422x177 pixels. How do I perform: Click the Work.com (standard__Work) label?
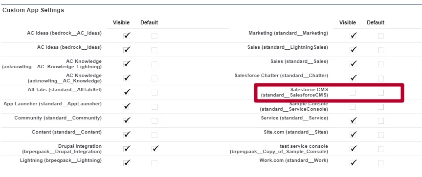294,160
